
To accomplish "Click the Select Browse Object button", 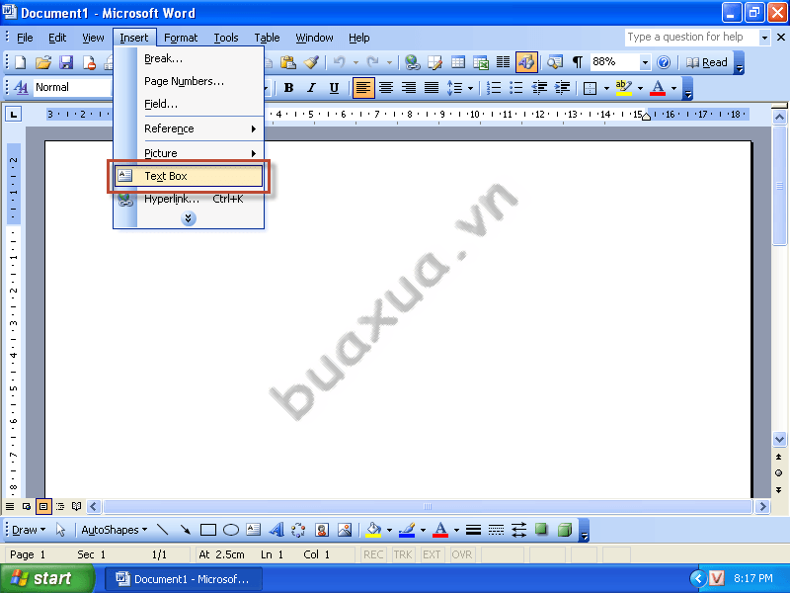I will pos(779,473).
